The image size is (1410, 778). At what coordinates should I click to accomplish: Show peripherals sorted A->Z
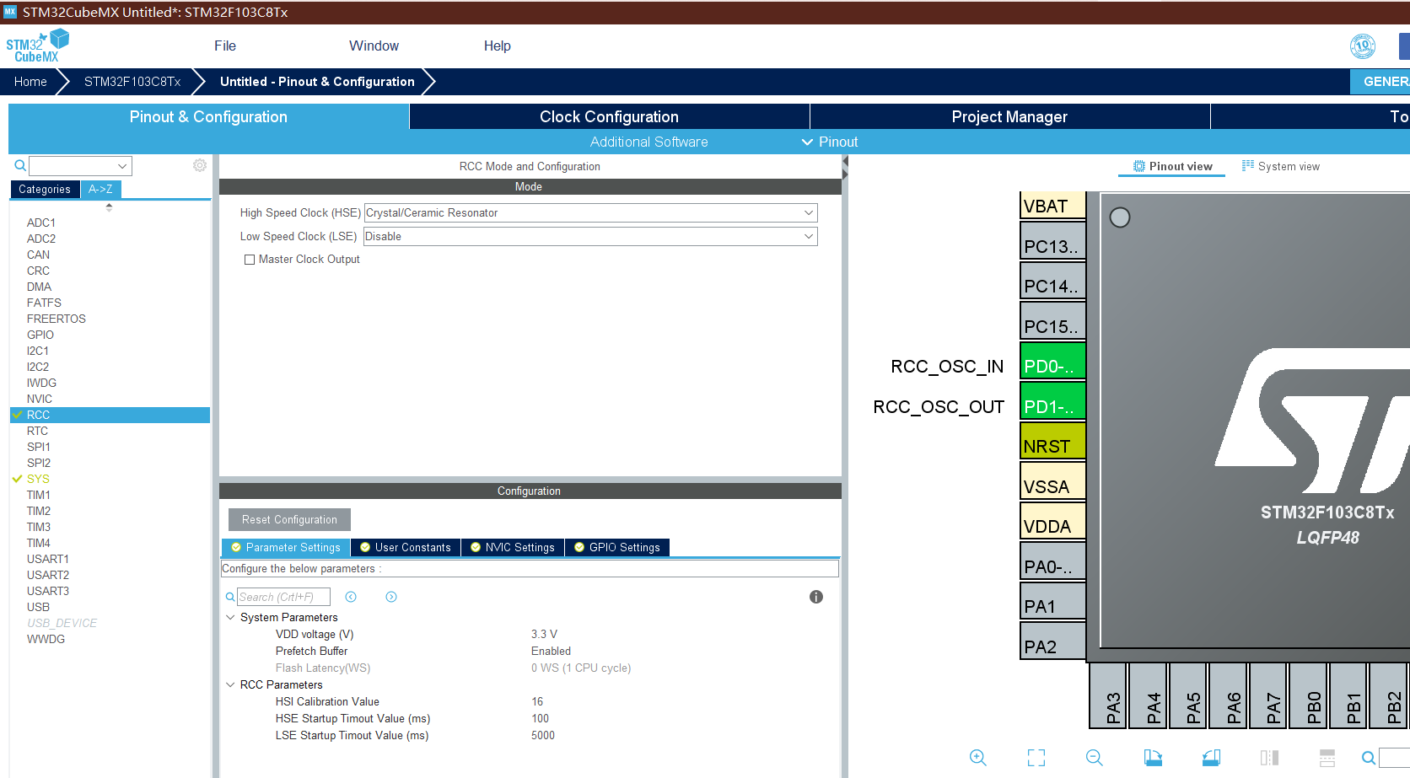click(100, 190)
